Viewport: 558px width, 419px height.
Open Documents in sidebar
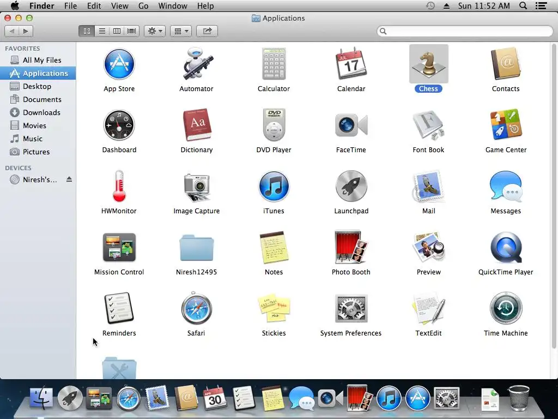[x=38, y=99]
